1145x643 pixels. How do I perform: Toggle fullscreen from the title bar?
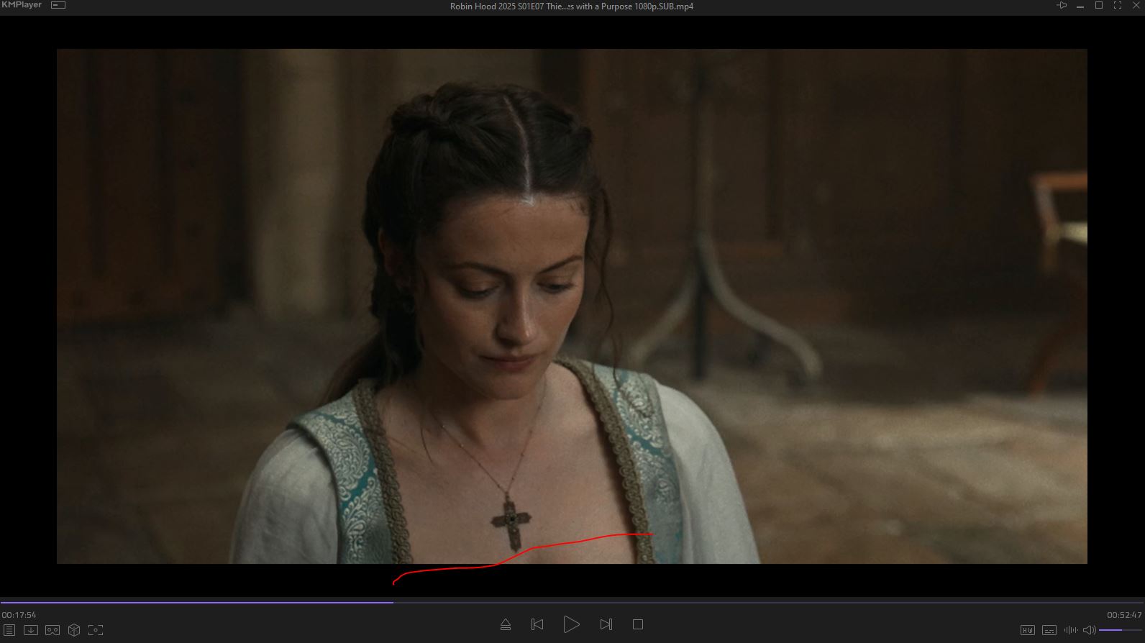click(1118, 6)
